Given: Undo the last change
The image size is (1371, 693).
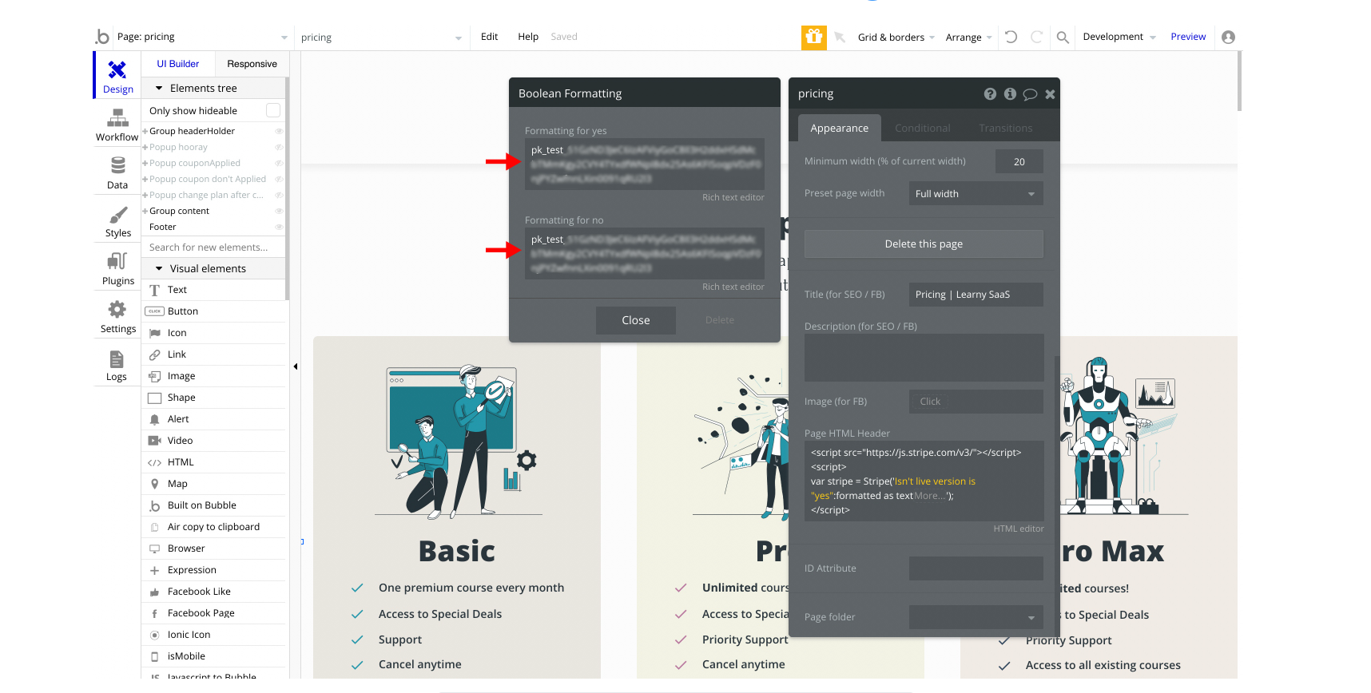Looking at the screenshot, I should [1011, 37].
